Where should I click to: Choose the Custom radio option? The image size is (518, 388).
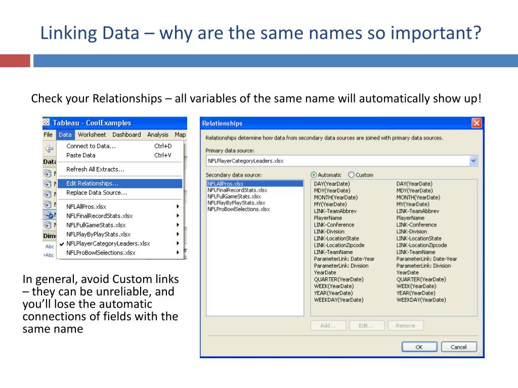(x=351, y=175)
